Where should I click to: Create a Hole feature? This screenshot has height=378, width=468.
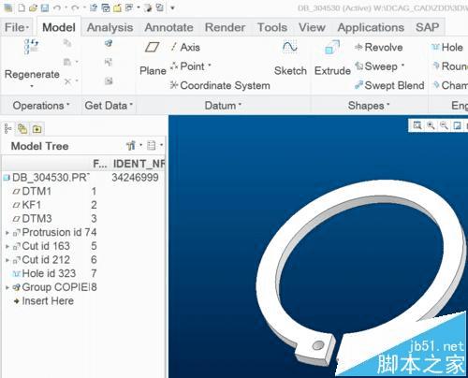coord(446,48)
